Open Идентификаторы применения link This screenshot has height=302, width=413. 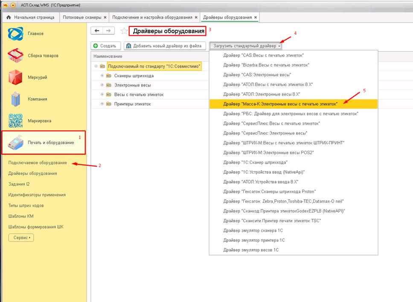click(x=37, y=195)
